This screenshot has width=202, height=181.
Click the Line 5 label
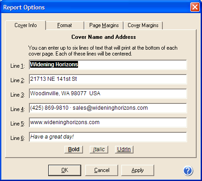[x=18, y=124]
